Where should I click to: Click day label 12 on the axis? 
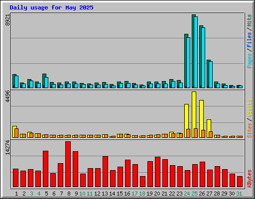pyautogui.click(x=97, y=194)
